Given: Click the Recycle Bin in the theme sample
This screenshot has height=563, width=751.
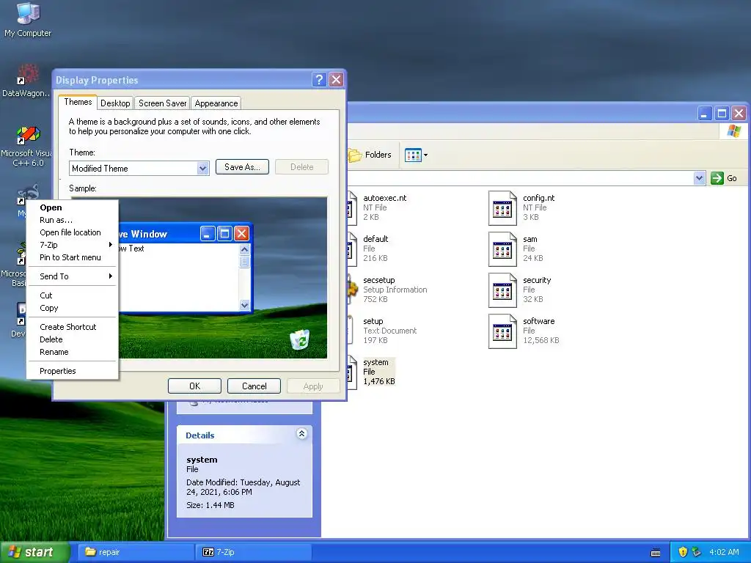Looking at the screenshot, I should pyautogui.click(x=300, y=339).
